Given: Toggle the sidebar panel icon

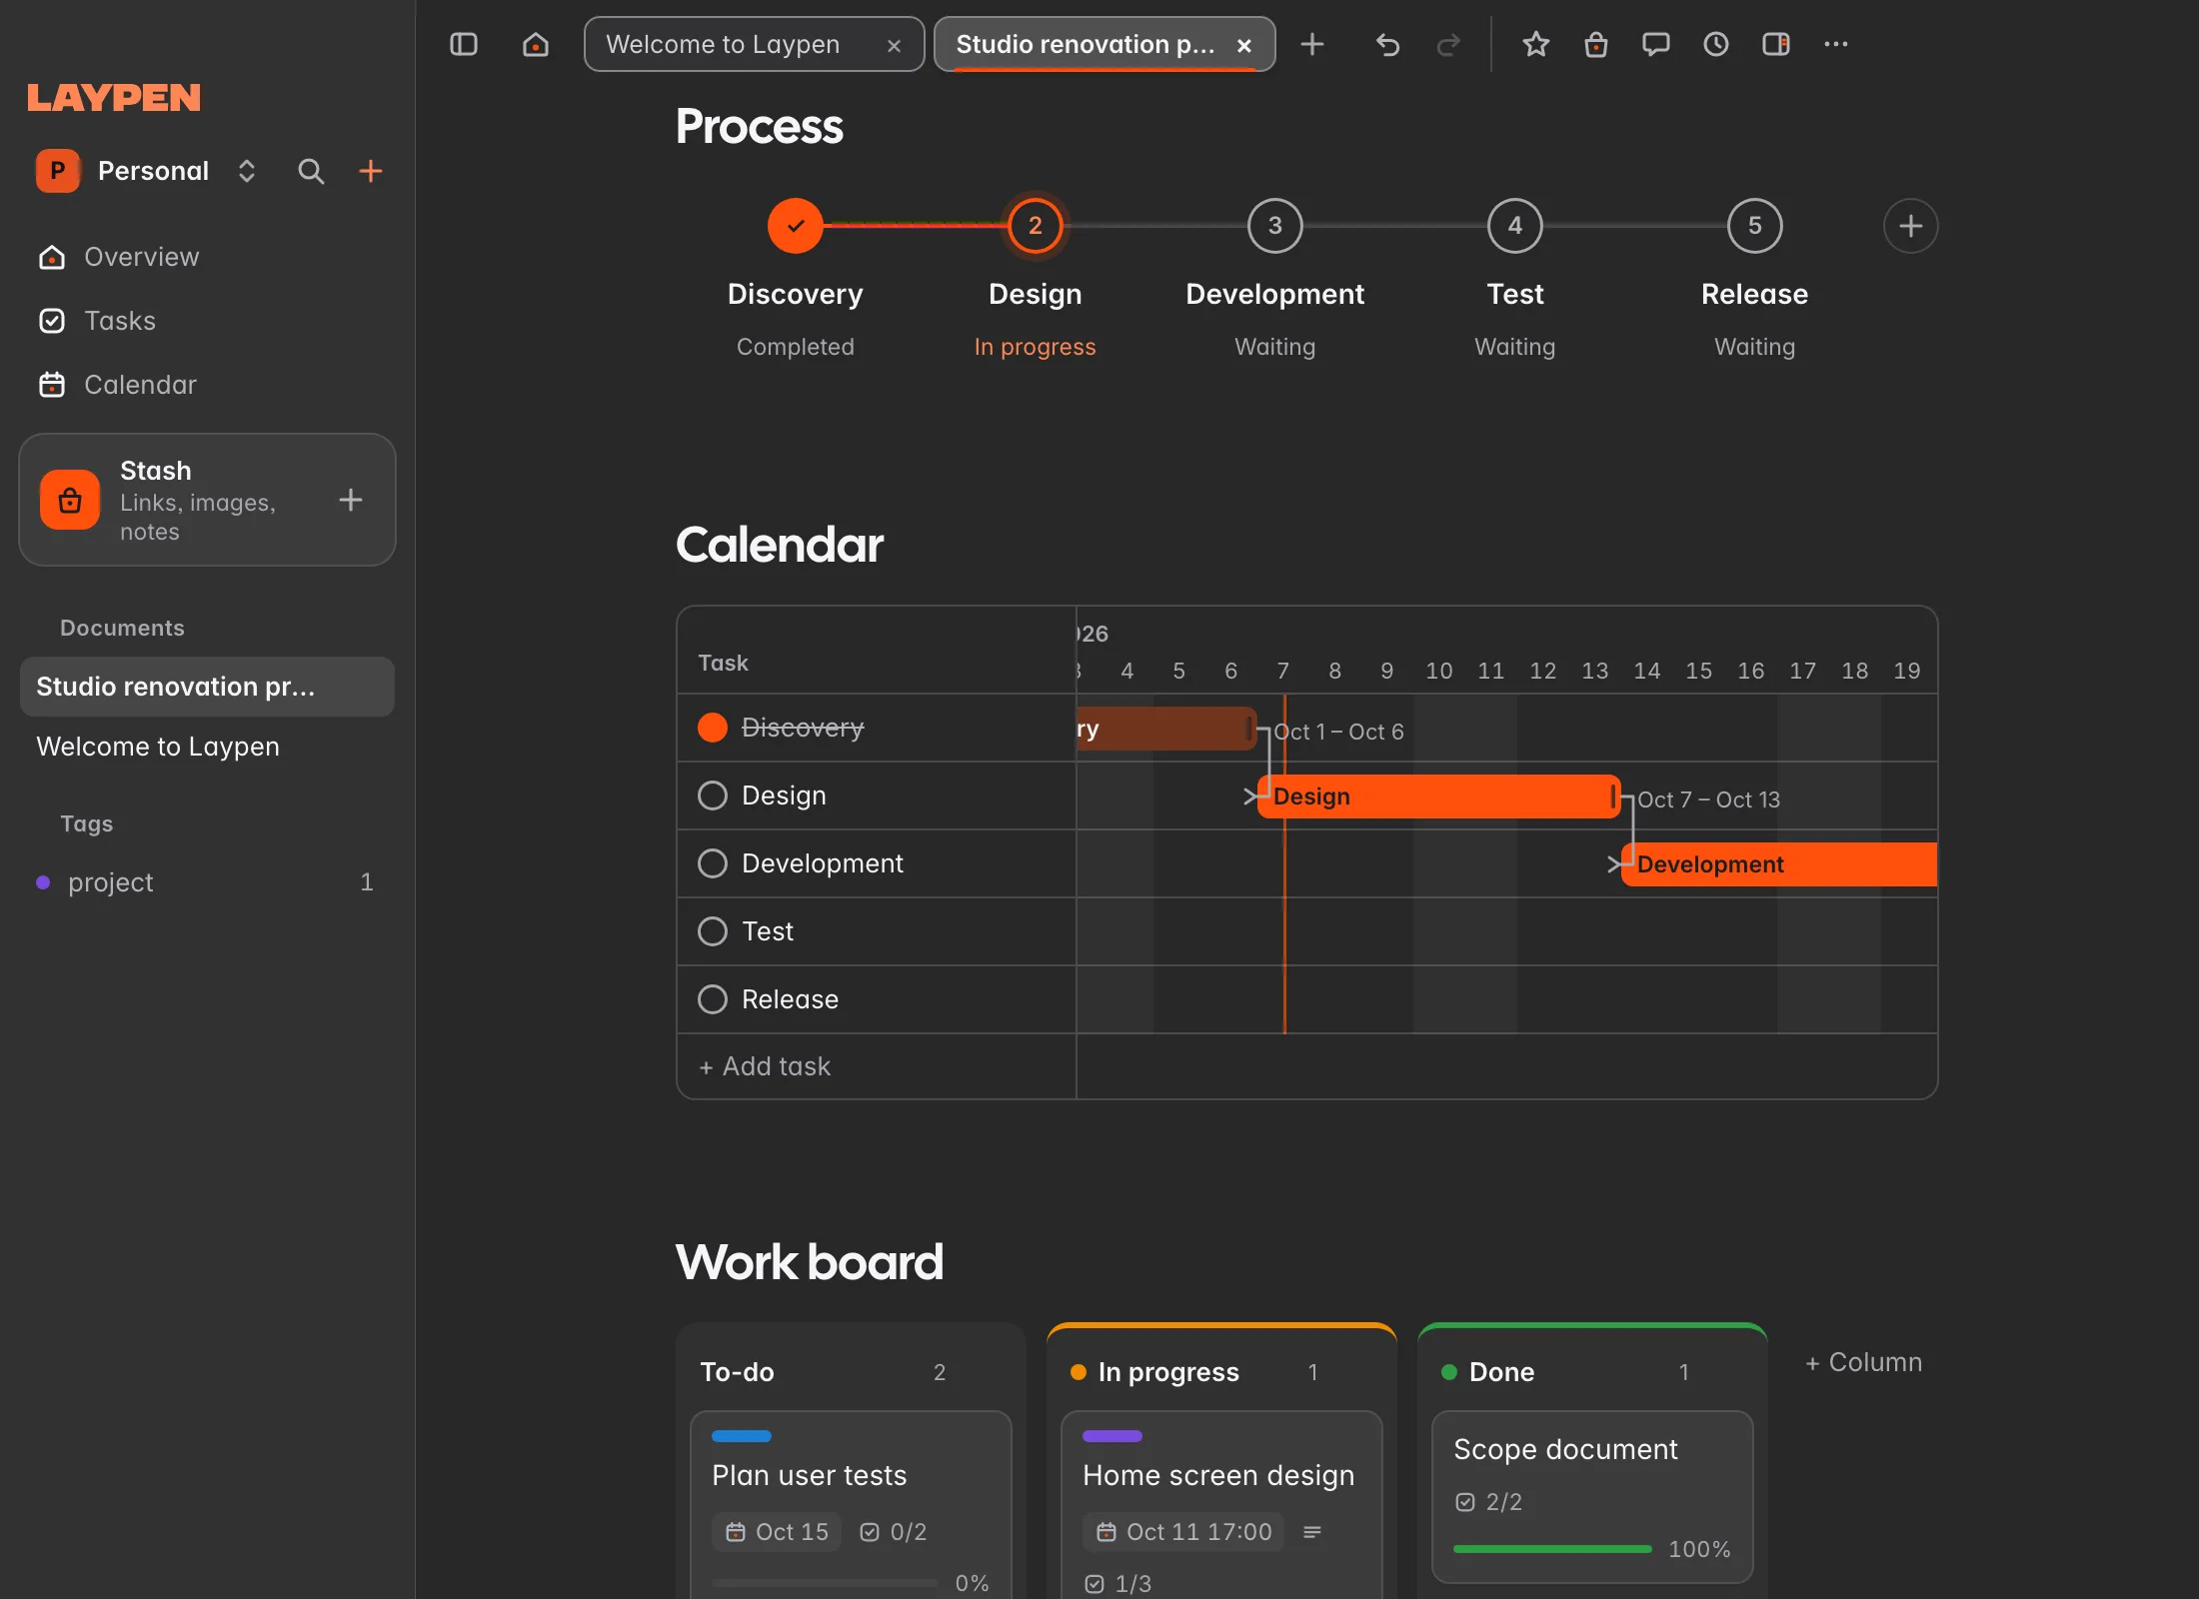Looking at the screenshot, I should pyautogui.click(x=463, y=44).
